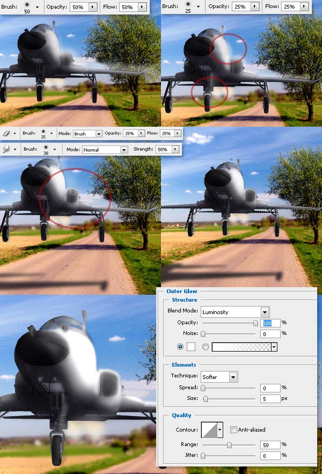Open the Outer Glow gradient picker arrow
The image size is (322, 474).
click(x=274, y=347)
